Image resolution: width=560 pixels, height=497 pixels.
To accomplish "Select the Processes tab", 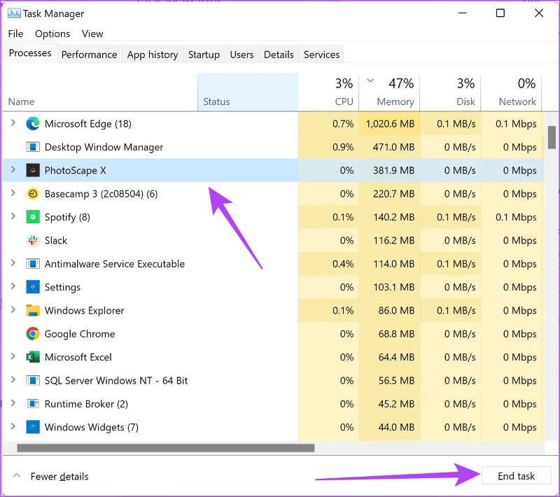I will point(30,53).
